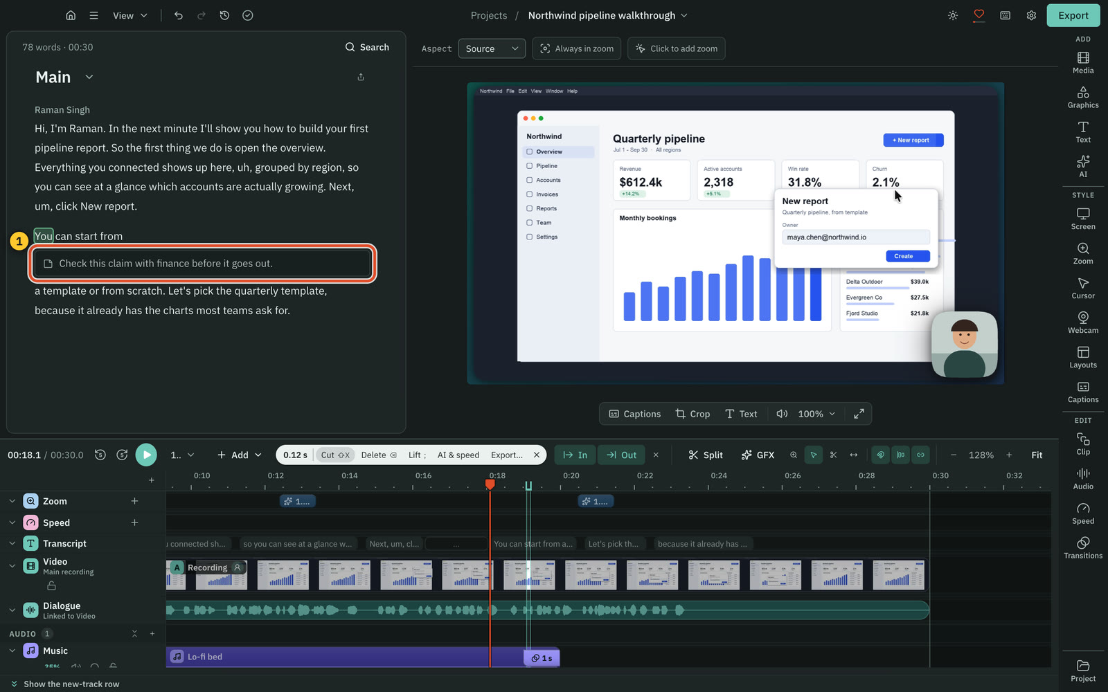Choose AI & speed in selection bar

458,455
